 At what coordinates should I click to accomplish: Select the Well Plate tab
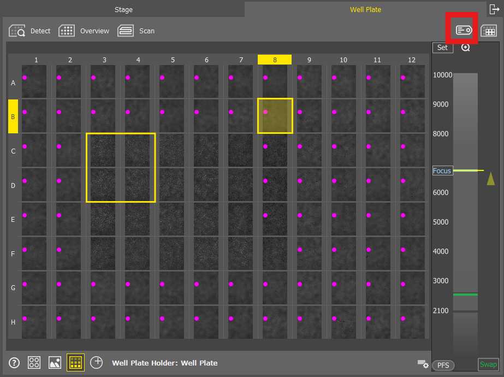pyautogui.click(x=365, y=10)
